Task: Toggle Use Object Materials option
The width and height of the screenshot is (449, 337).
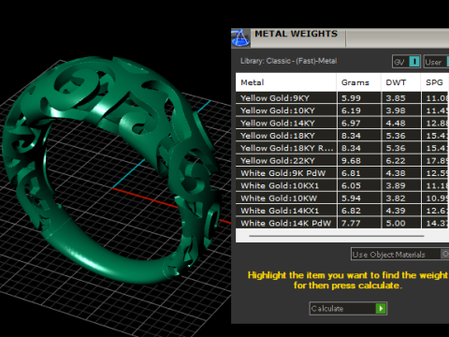Action: tap(399, 254)
